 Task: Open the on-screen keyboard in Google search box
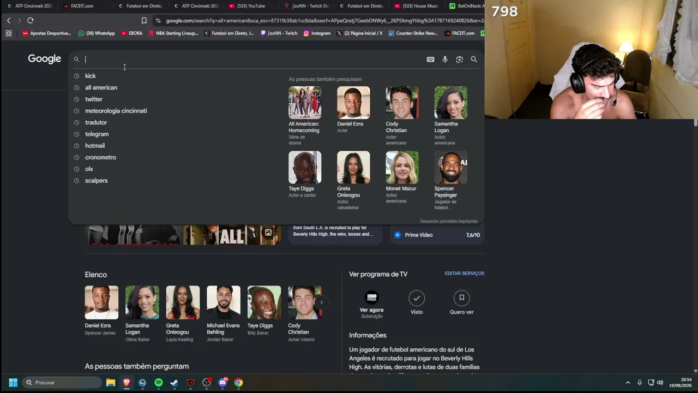point(430,59)
